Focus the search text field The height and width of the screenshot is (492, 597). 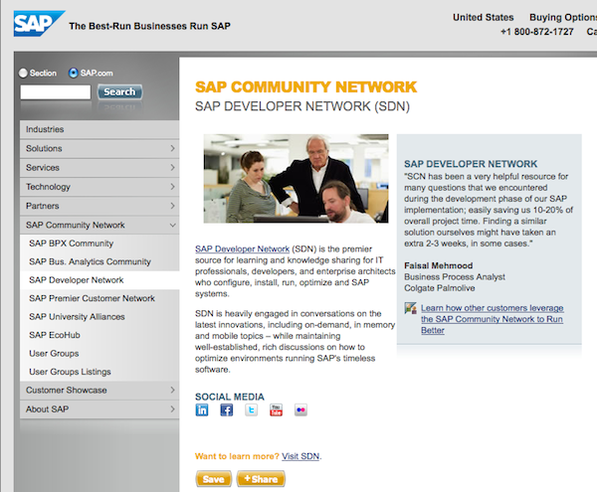pos(56,92)
